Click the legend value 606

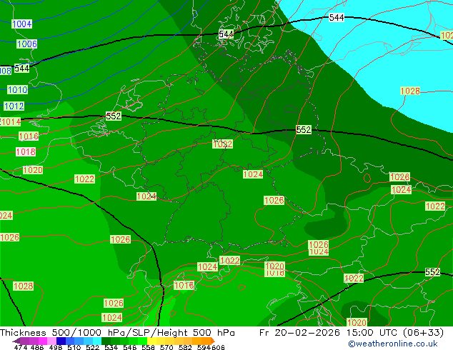218,347
